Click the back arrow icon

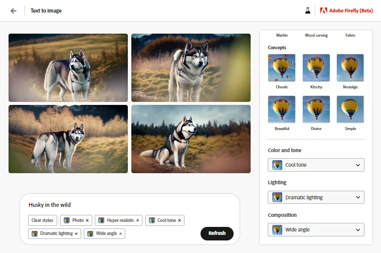14,11
